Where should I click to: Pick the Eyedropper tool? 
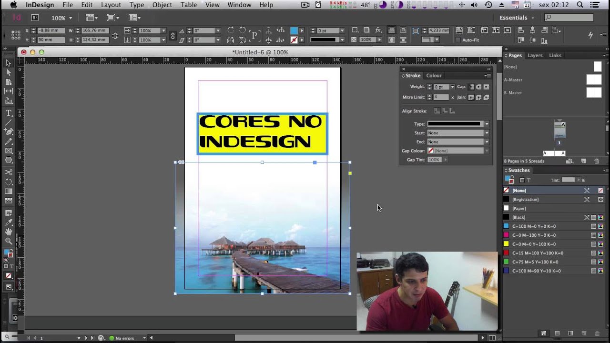9,222
